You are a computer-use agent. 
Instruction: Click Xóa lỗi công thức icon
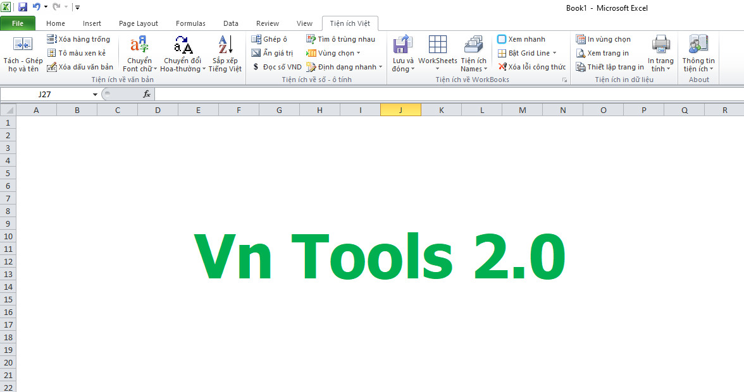coord(502,67)
